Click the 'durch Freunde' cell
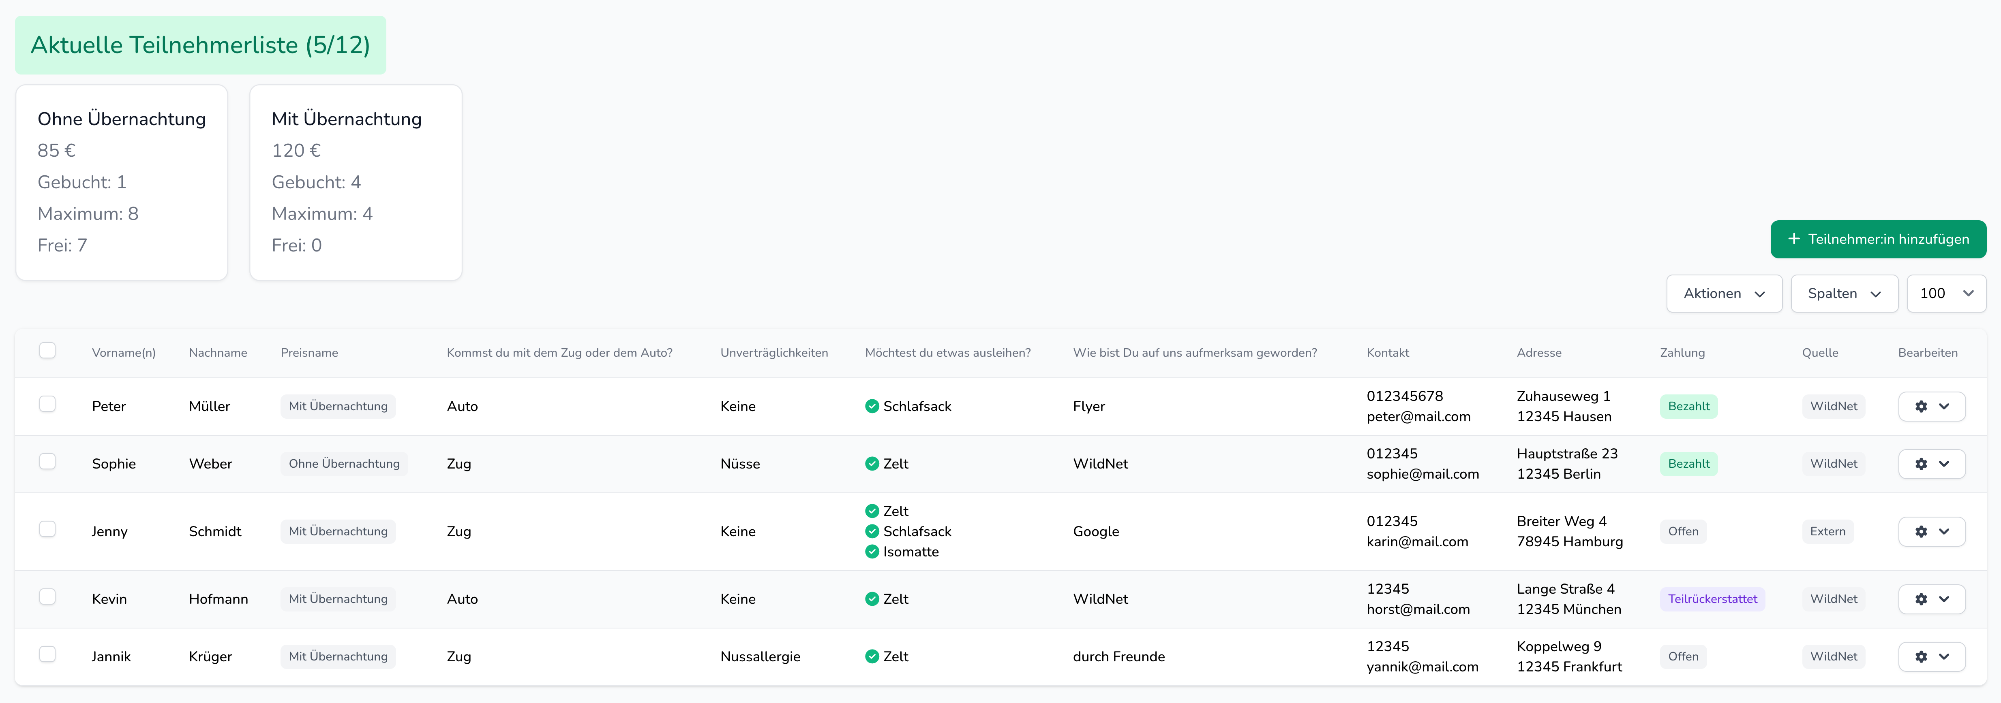The image size is (2001, 703). click(1118, 656)
